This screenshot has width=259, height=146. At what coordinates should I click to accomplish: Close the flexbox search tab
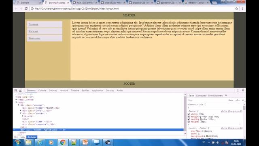click(208, 3)
